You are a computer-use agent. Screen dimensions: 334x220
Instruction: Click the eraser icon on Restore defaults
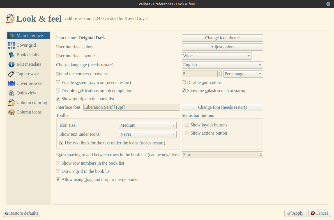click(7, 213)
